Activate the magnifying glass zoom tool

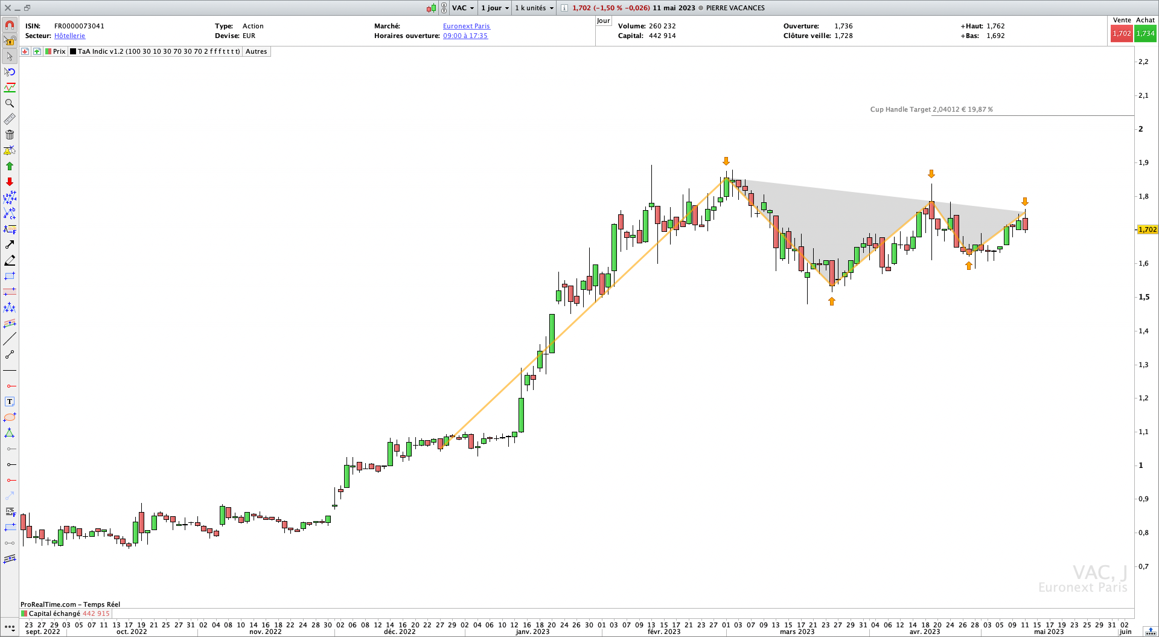pyautogui.click(x=10, y=103)
